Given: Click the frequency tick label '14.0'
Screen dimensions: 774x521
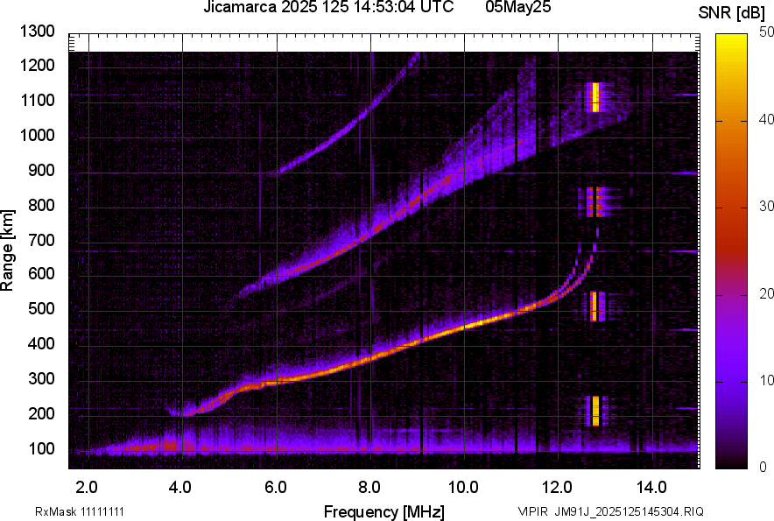Looking at the screenshot, I should 651,488.
